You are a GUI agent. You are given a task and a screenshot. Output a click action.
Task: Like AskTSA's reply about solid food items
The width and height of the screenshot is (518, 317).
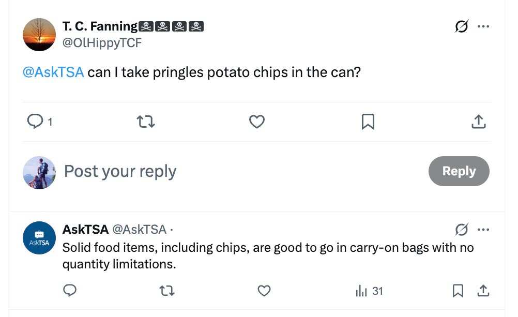click(x=264, y=291)
